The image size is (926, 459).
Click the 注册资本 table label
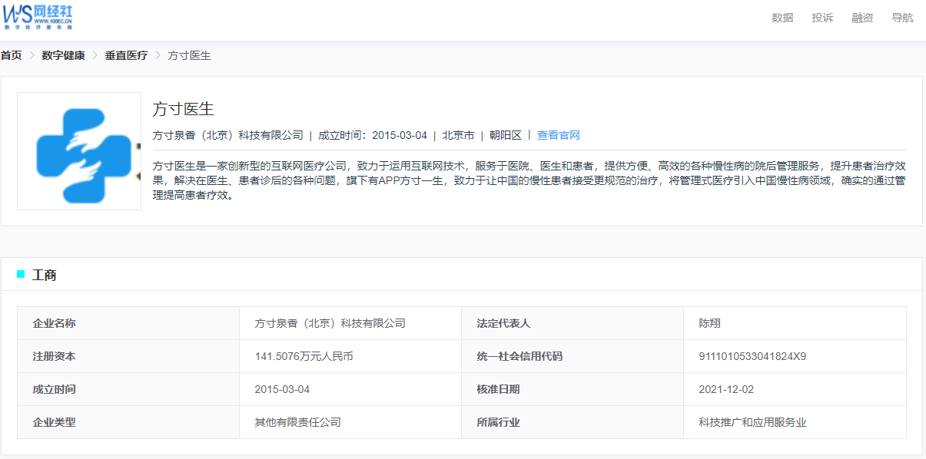coord(54,356)
